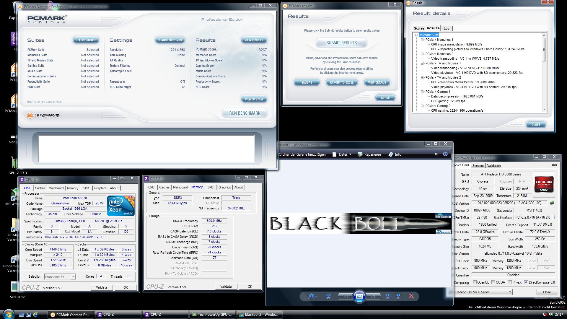
Task: Click SAVE AS button in PCMark results
Action: coord(307,82)
